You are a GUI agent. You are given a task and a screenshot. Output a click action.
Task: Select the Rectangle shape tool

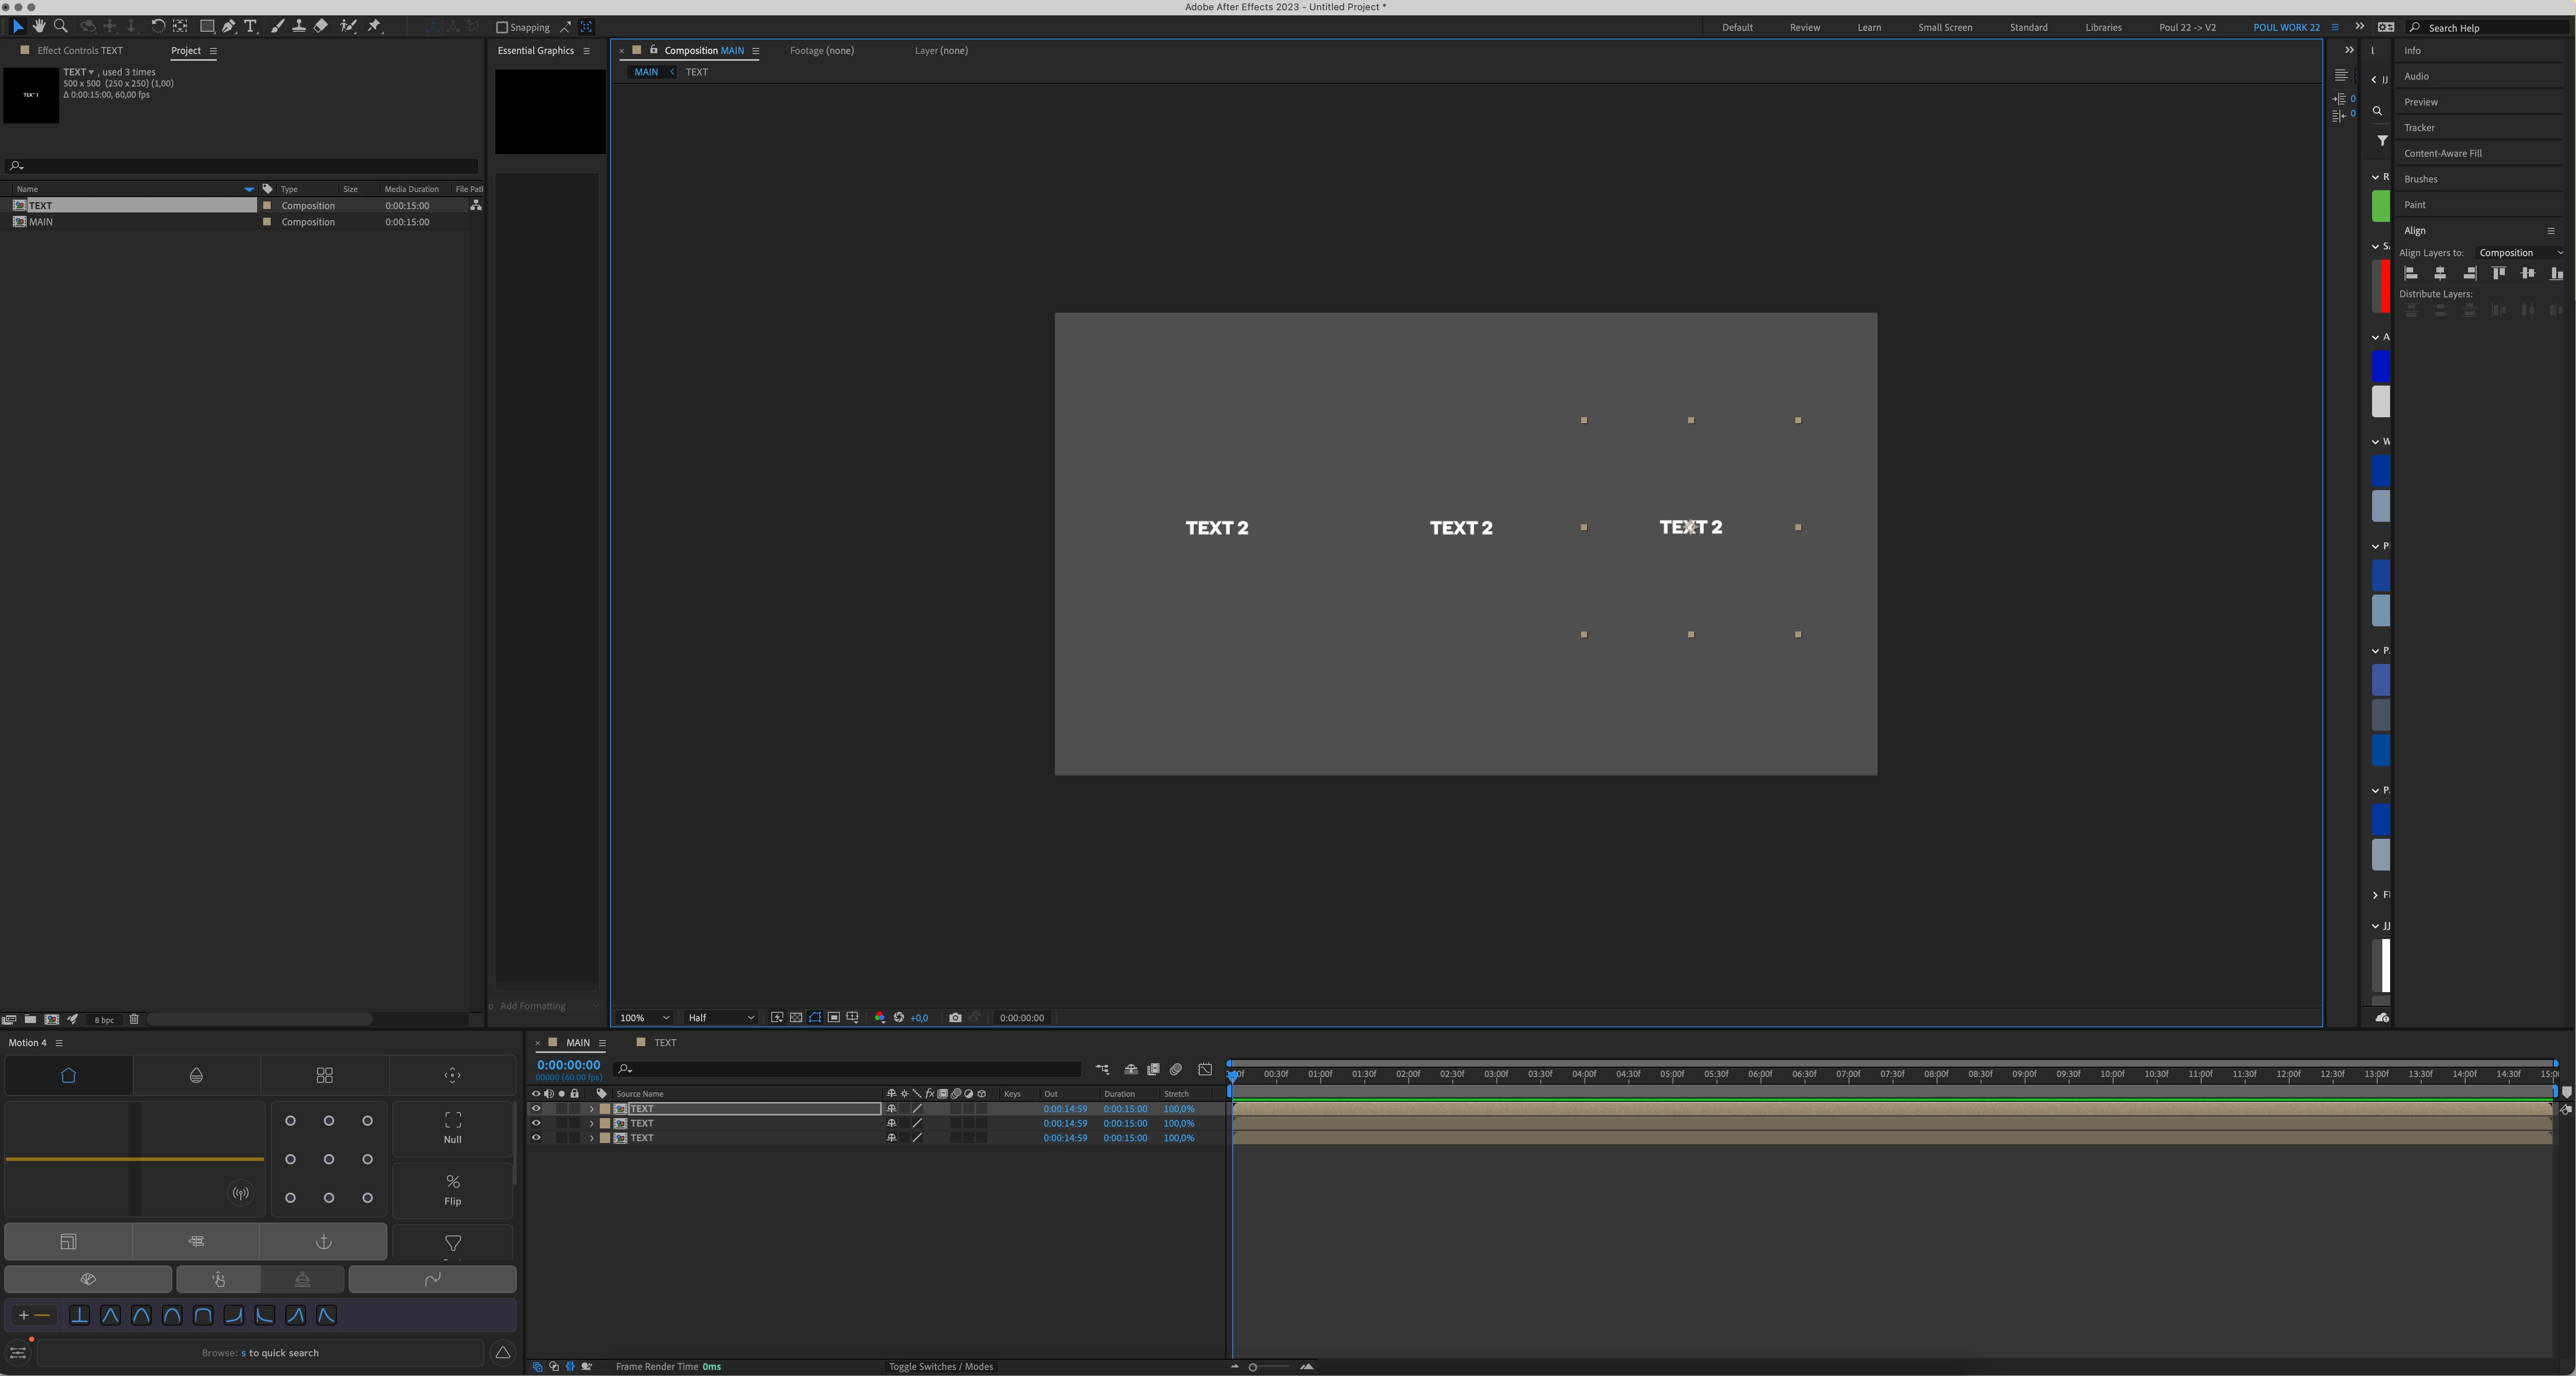point(206,26)
